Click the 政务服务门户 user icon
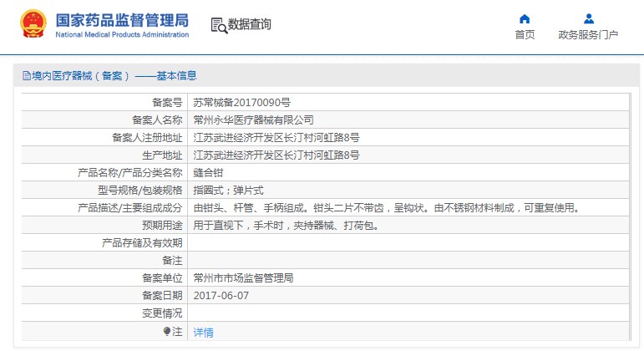The width and height of the screenshot is (644, 351). tap(589, 19)
